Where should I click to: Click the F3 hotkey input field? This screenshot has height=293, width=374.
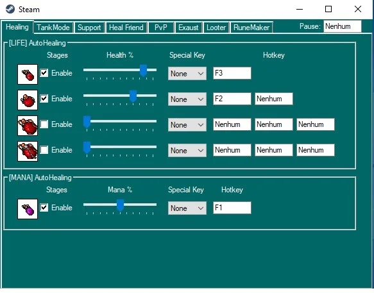click(x=232, y=73)
